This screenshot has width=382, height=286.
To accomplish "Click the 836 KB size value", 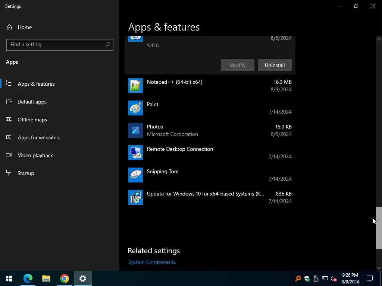I will [x=284, y=194].
